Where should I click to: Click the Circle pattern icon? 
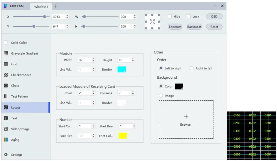(x=6, y=85)
